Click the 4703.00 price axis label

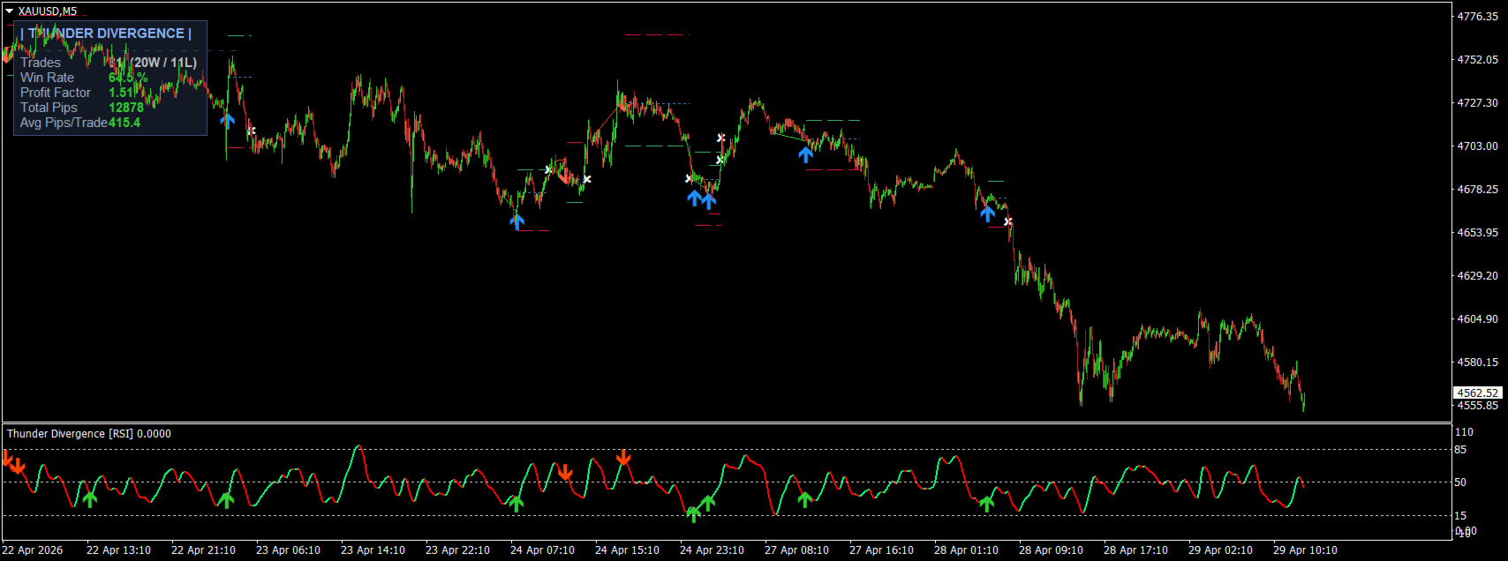[1477, 146]
